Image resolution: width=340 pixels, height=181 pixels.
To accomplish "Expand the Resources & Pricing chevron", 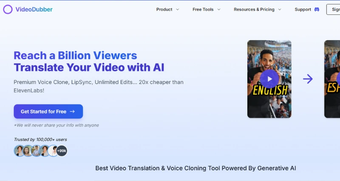I will (x=280, y=9).
